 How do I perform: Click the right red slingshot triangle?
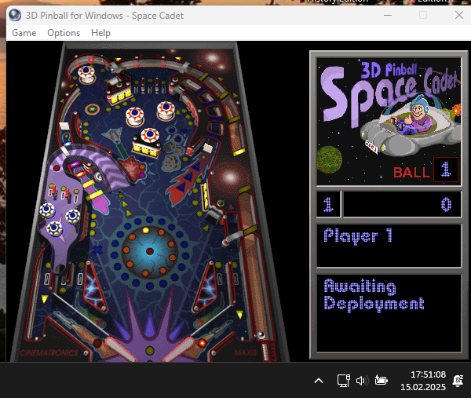(x=204, y=288)
